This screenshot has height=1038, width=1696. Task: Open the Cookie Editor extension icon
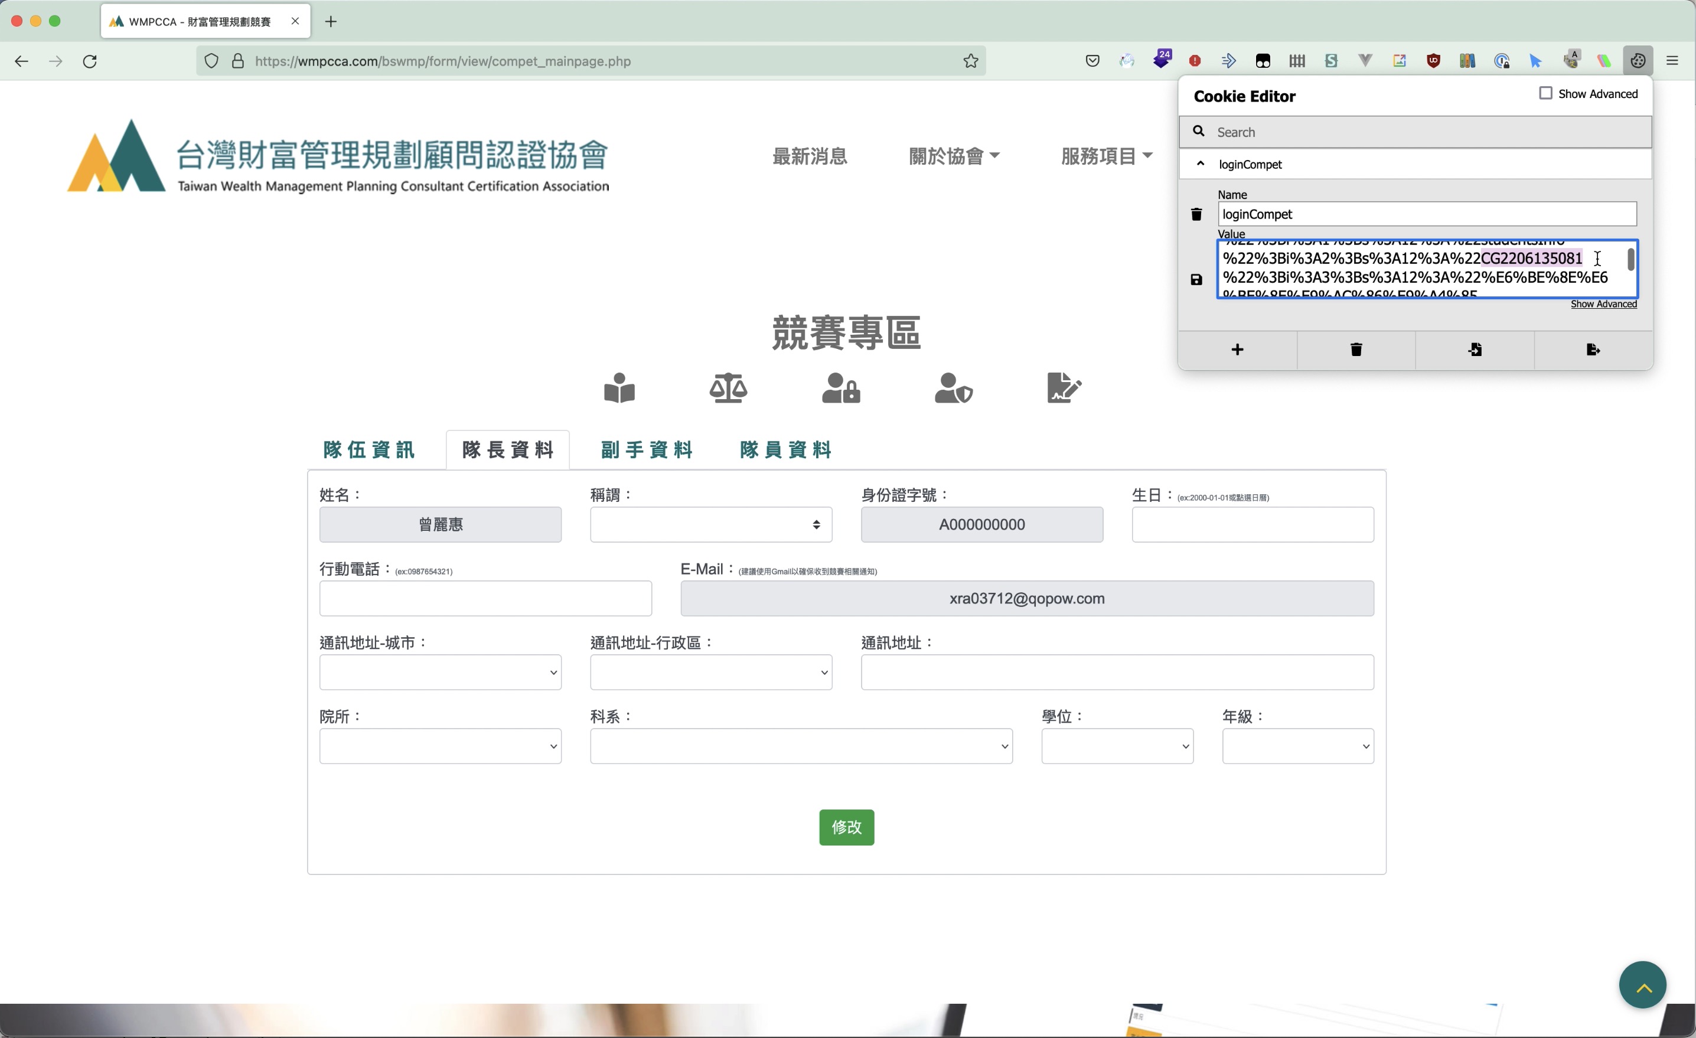coord(1638,61)
